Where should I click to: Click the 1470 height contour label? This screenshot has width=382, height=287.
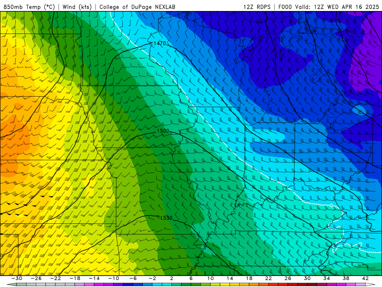point(159,43)
